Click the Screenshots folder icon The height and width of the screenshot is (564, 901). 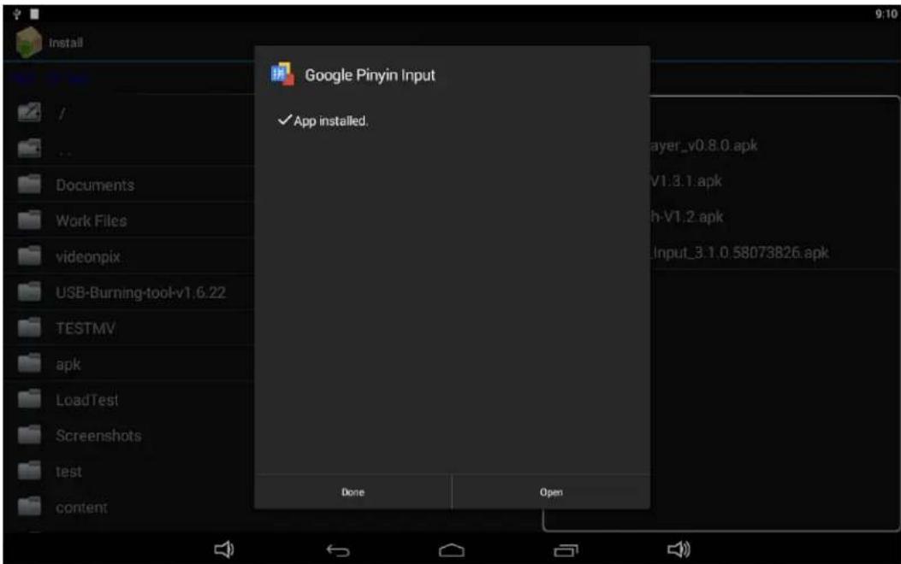(x=29, y=435)
